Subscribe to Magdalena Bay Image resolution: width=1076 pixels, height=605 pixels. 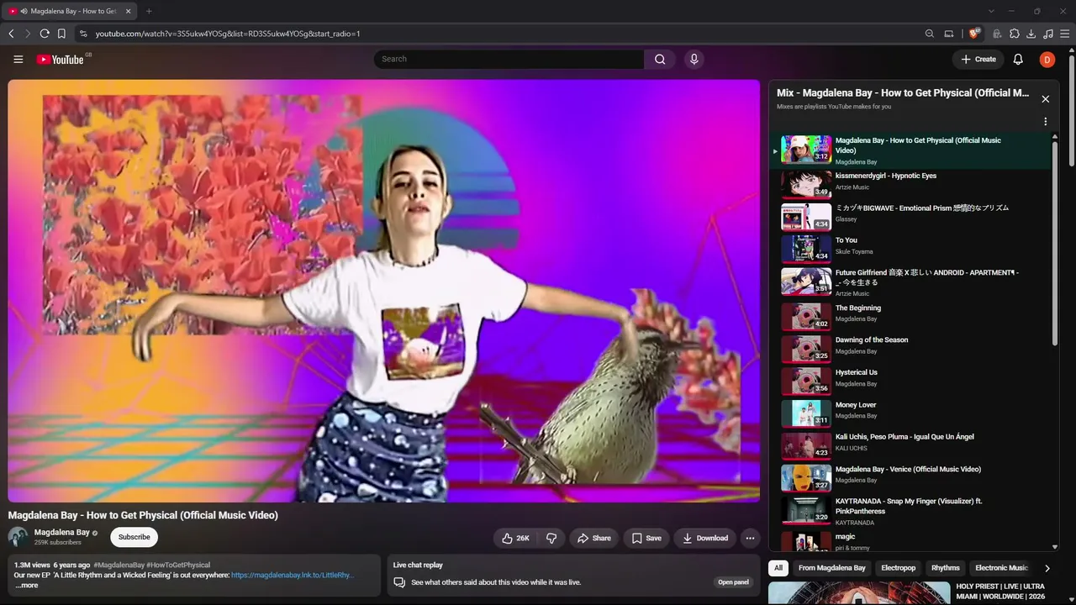pyautogui.click(x=134, y=537)
